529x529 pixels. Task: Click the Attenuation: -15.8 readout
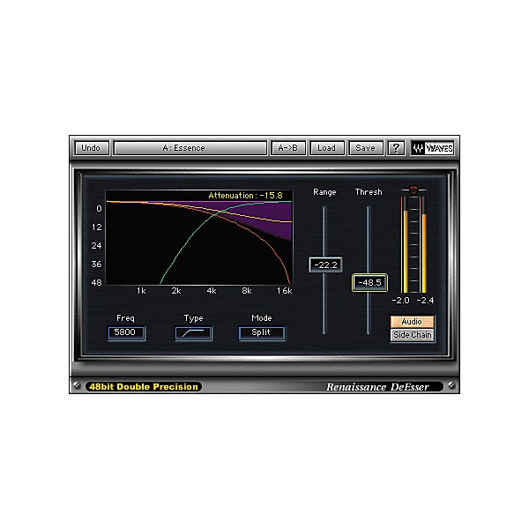coord(246,196)
